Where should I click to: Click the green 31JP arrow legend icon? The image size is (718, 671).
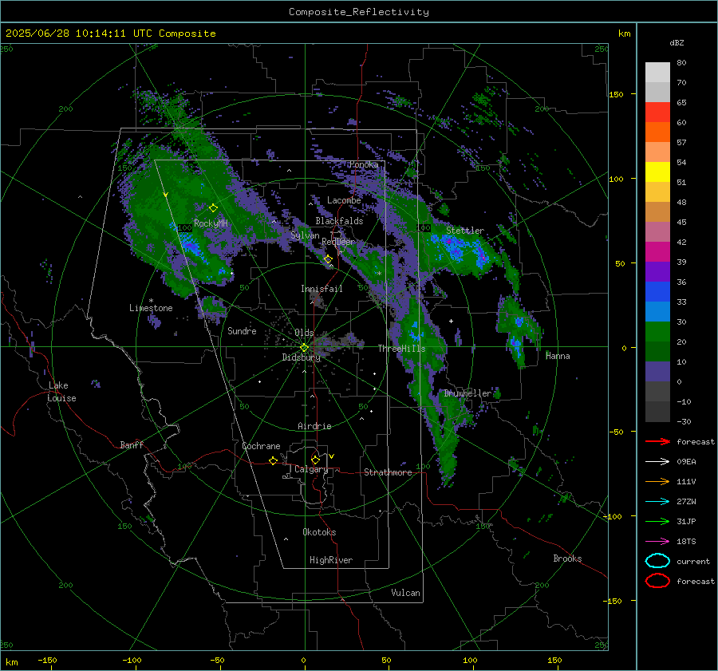657,521
